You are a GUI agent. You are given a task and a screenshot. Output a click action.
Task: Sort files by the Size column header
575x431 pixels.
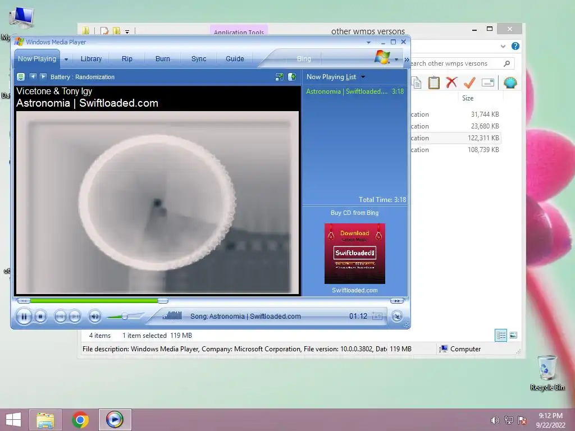tap(468, 98)
